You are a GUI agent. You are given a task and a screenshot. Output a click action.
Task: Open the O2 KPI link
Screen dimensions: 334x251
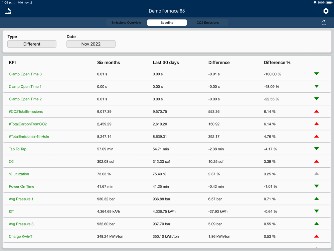tap(11, 162)
